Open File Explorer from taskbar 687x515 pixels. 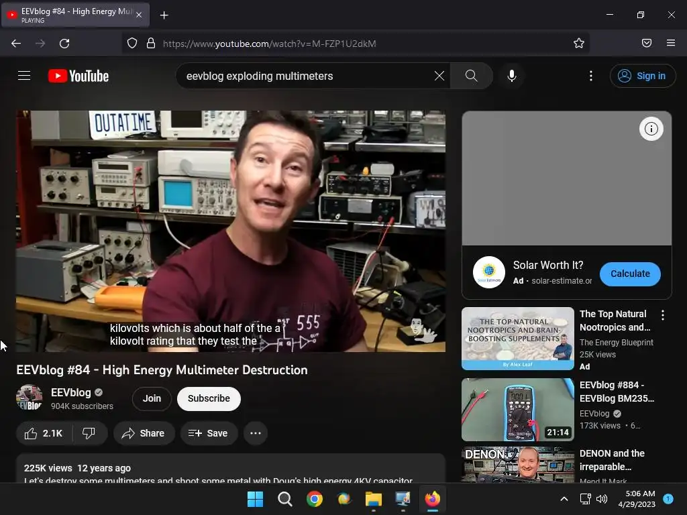374,499
